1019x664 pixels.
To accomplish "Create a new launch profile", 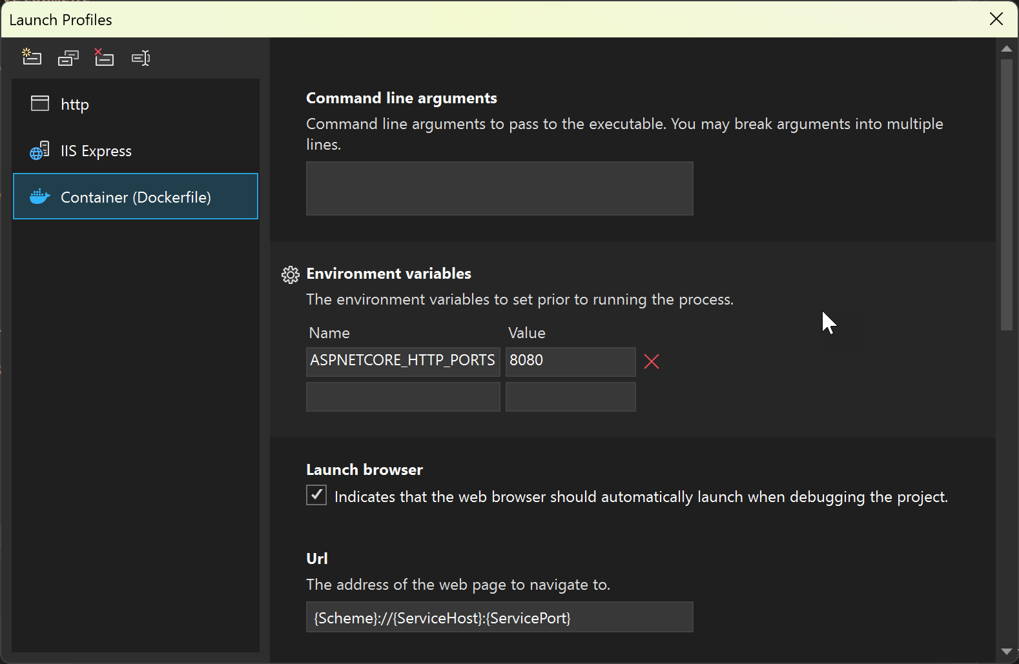I will (x=32, y=57).
